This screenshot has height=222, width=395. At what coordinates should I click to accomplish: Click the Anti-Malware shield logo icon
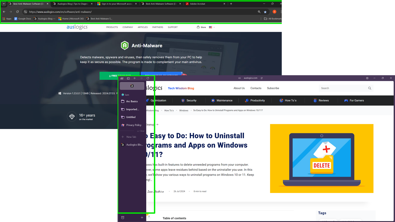(x=125, y=46)
